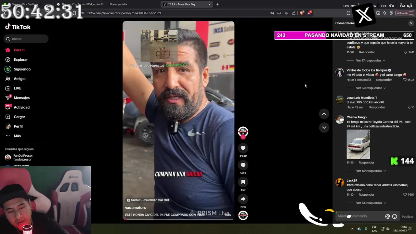Expand Ver 17 respuestas
The height and width of the screenshot is (234, 416).
click(x=370, y=60)
